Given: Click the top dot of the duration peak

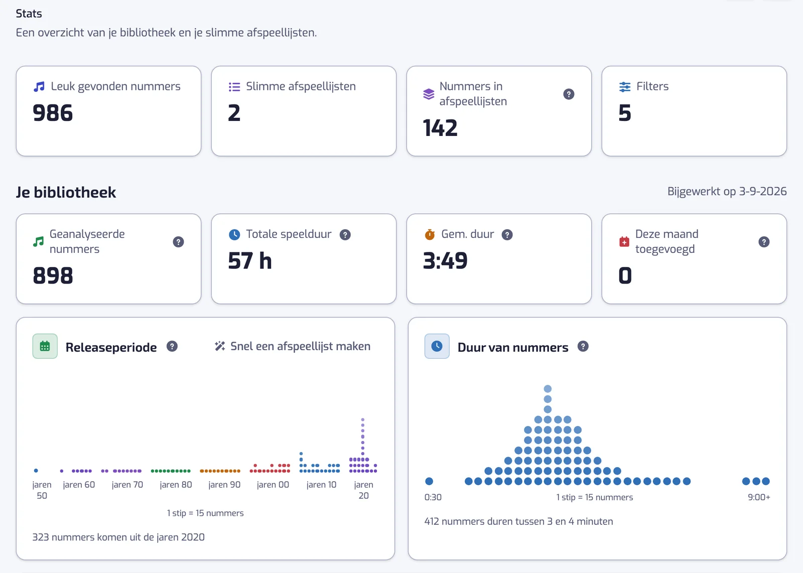Looking at the screenshot, I should (x=548, y=389).
